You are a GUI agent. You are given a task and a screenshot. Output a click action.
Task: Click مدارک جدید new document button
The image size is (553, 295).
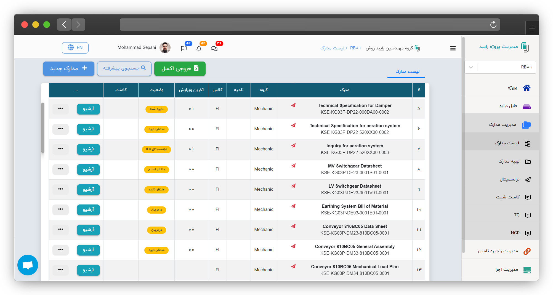pyautogui.click(x=69, y=68)
